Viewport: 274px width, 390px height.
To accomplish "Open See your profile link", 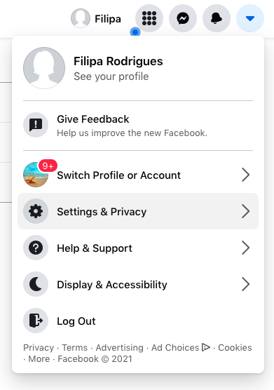I will point(111,76).
